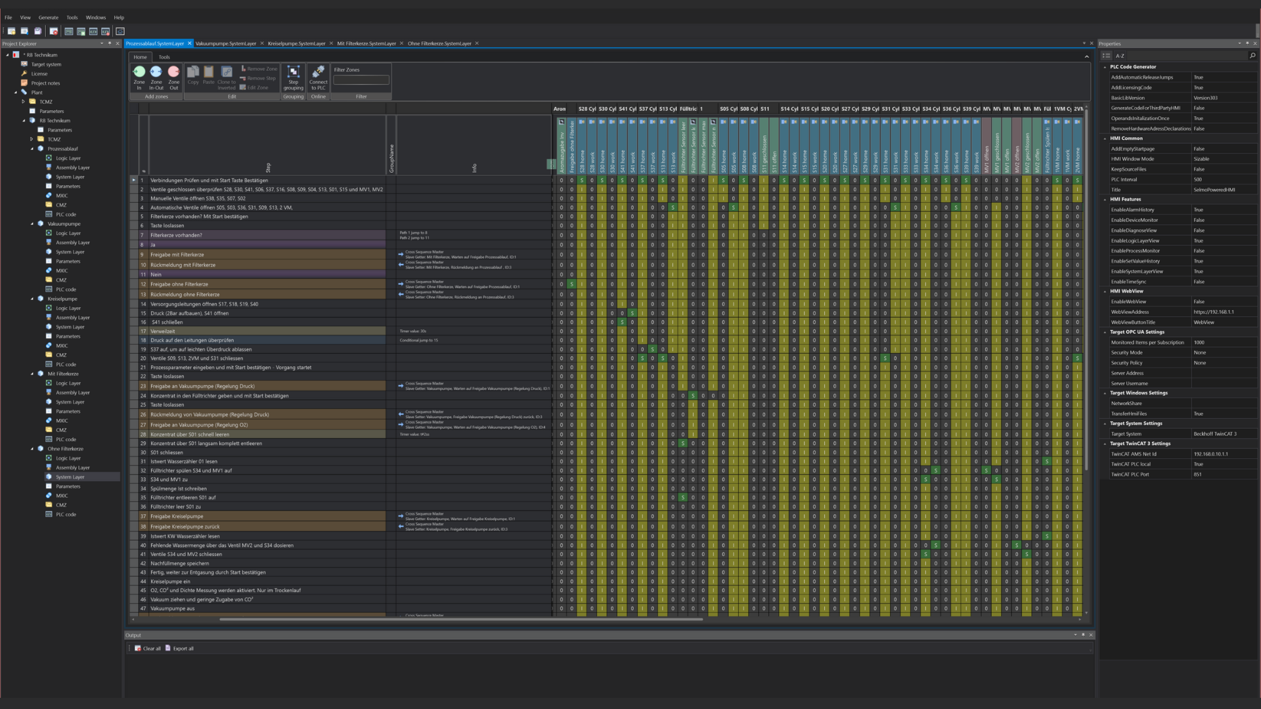1261x709 pixels.
Task: Pin the Project Explorer panel
Action: [110, 43]
